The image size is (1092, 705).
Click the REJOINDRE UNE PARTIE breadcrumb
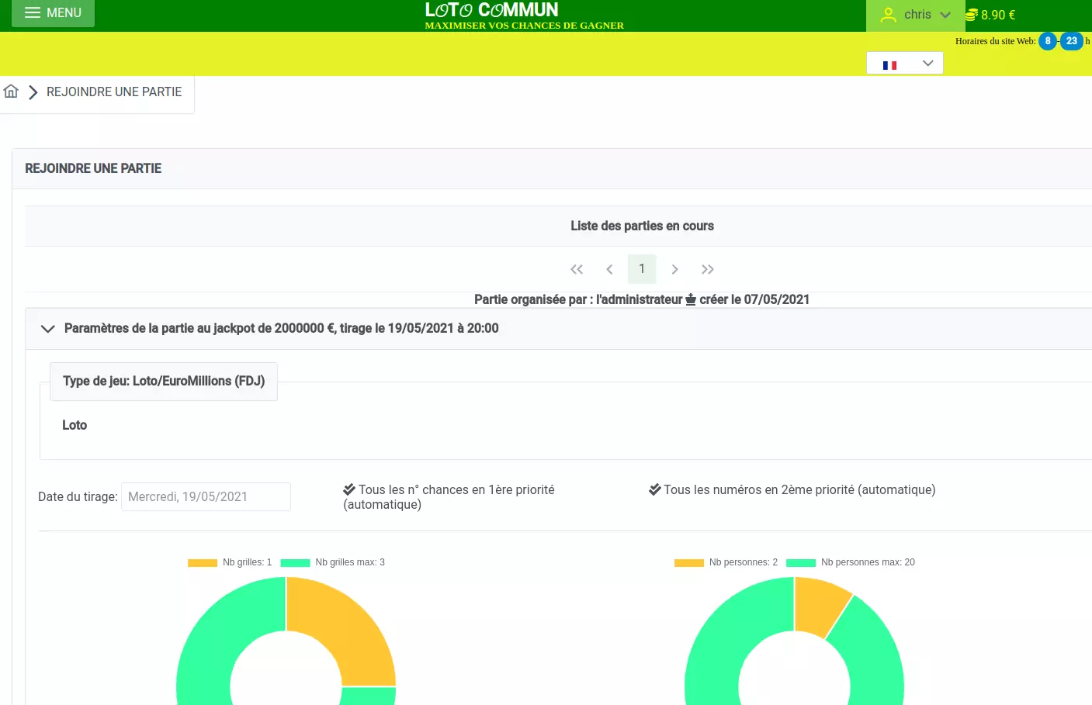[114, 92]
